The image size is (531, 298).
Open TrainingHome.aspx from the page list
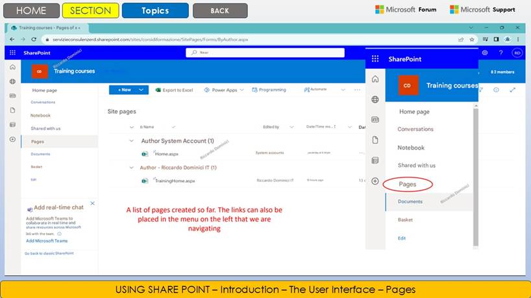point(175,181)
